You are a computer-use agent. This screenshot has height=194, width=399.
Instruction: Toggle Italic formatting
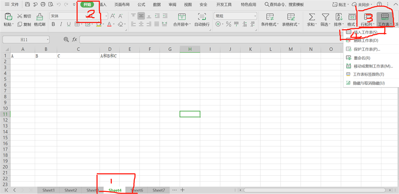(x=61, y=24)
